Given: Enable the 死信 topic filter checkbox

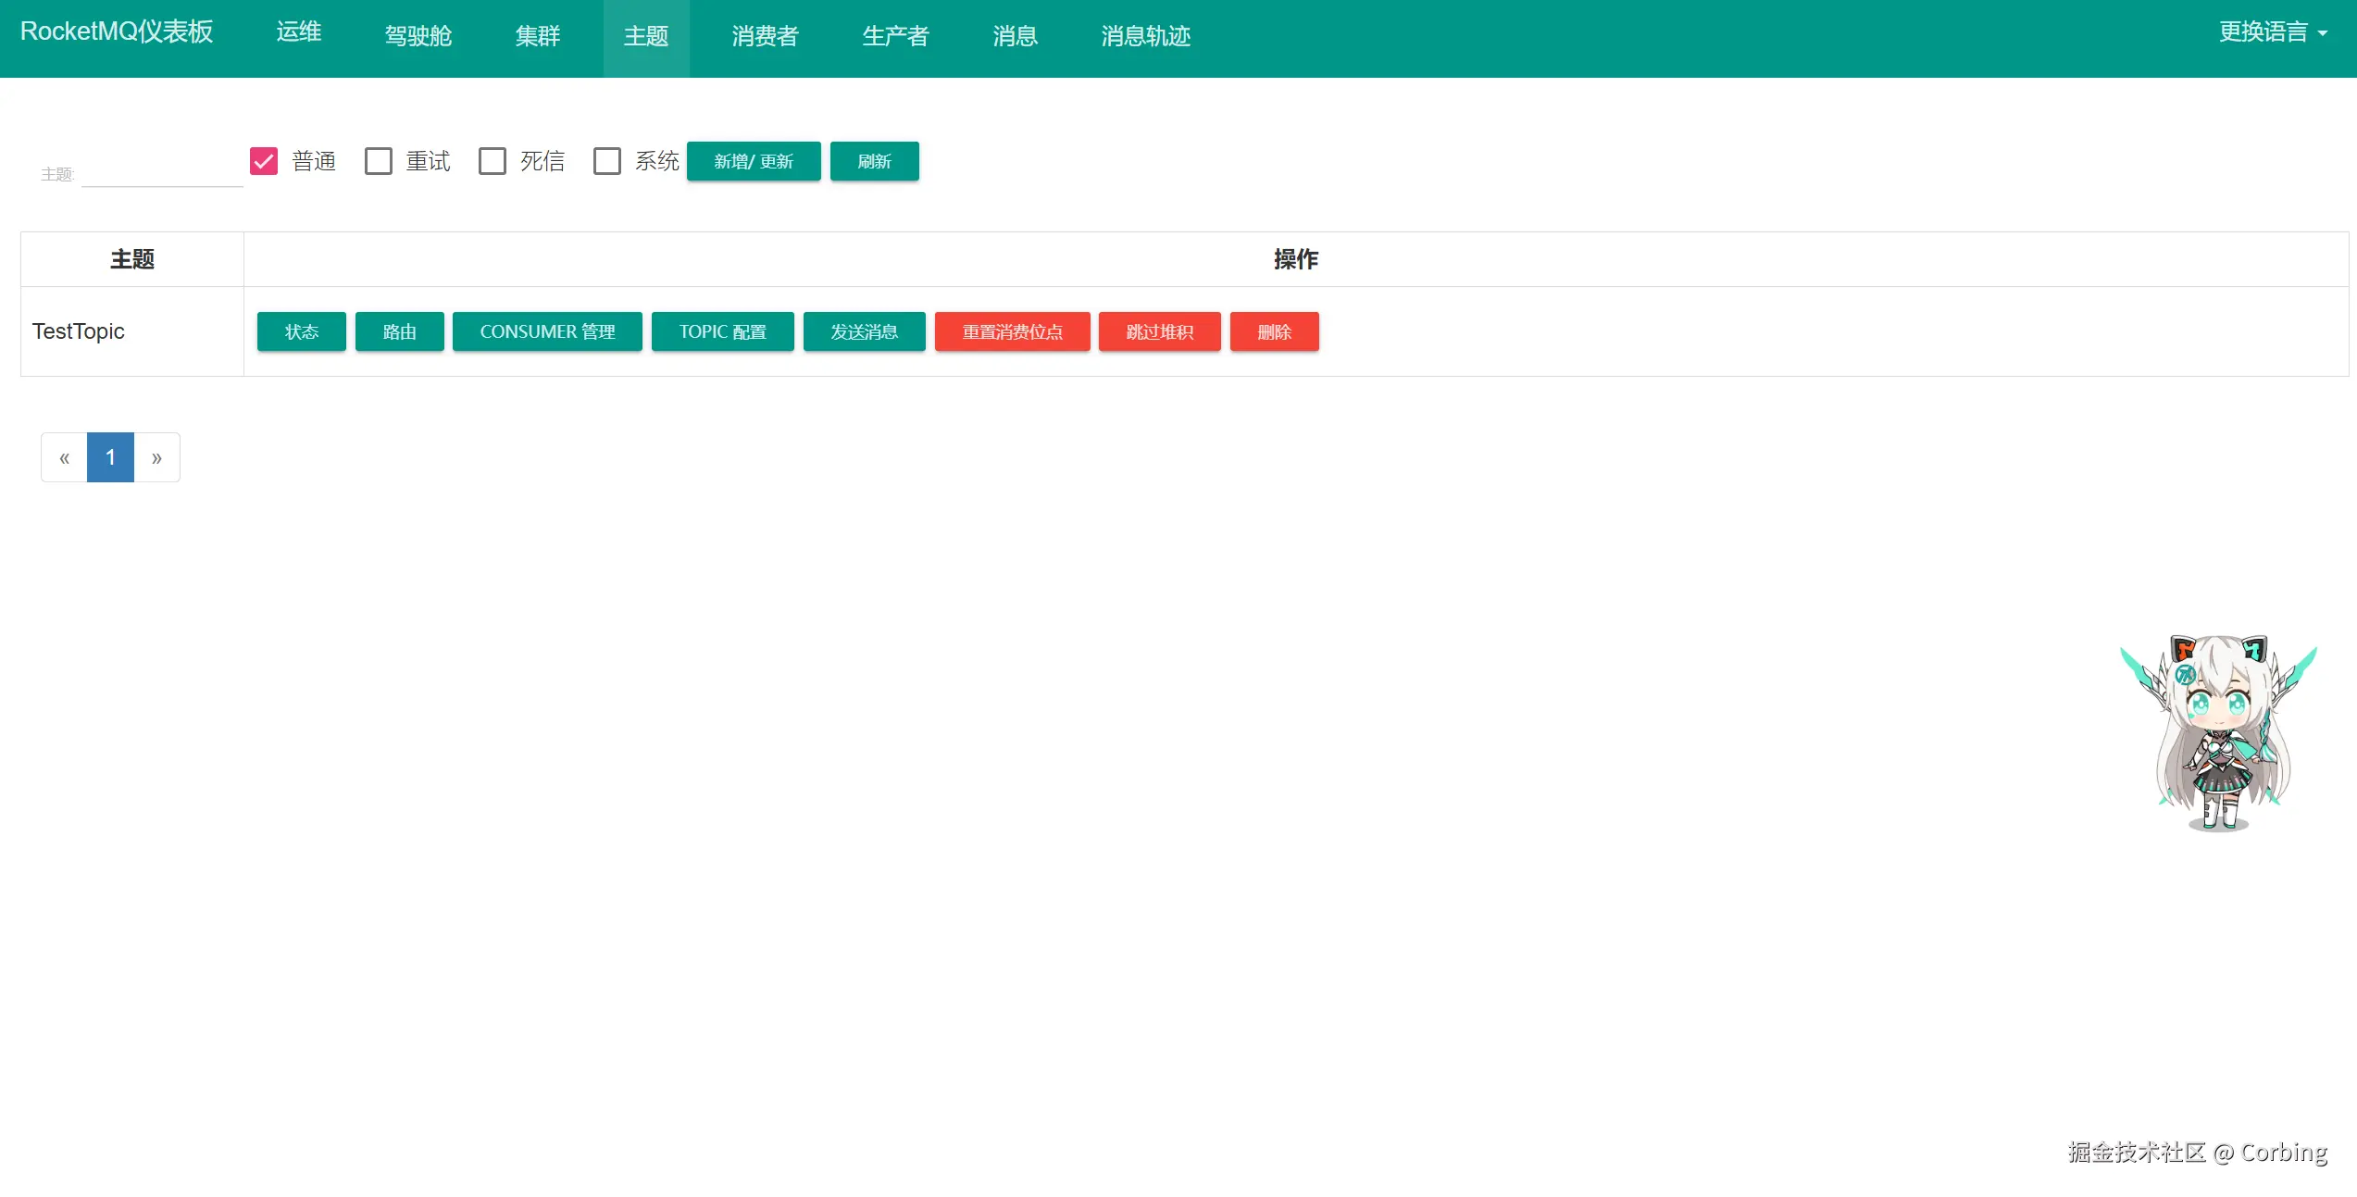Looking at the screenshot, I should [x=493, y=161].
